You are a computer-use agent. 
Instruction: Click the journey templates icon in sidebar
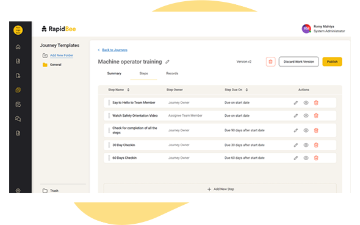tap(18, 90)
